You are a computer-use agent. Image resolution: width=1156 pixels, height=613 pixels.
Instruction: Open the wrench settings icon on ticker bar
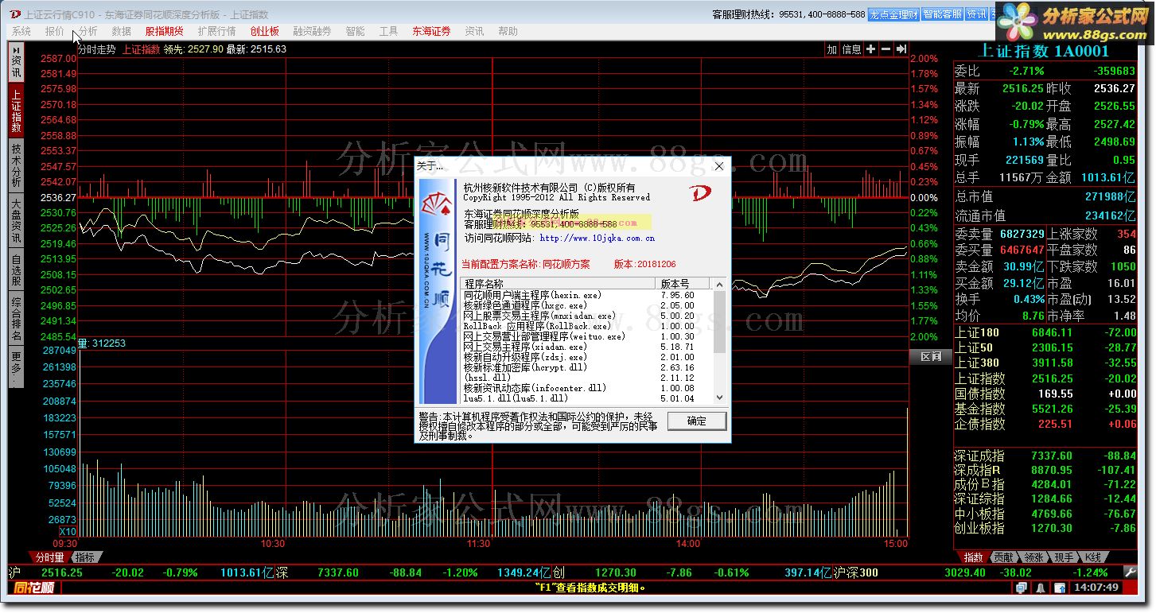pyautogui.click(x=1130, y=572)
